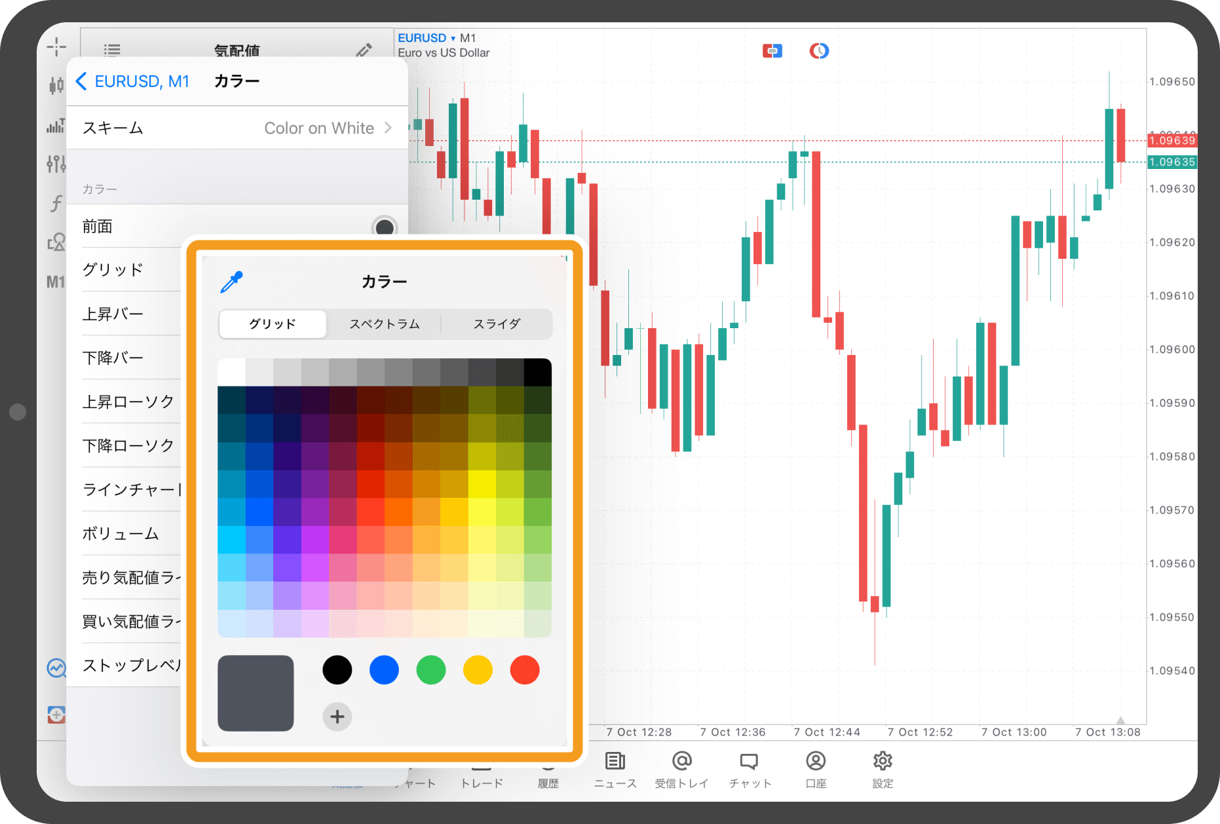Viewport: 1220px width, 824px height.
Task: Select the 前面 foreground color row
Action: pos(237,226)
